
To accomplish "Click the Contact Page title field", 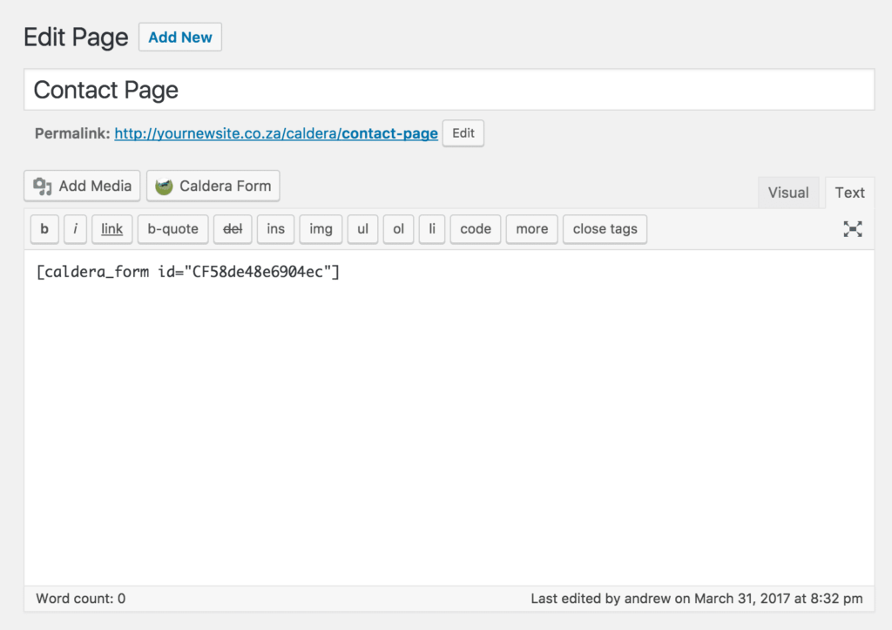I will tap(449, 90).
